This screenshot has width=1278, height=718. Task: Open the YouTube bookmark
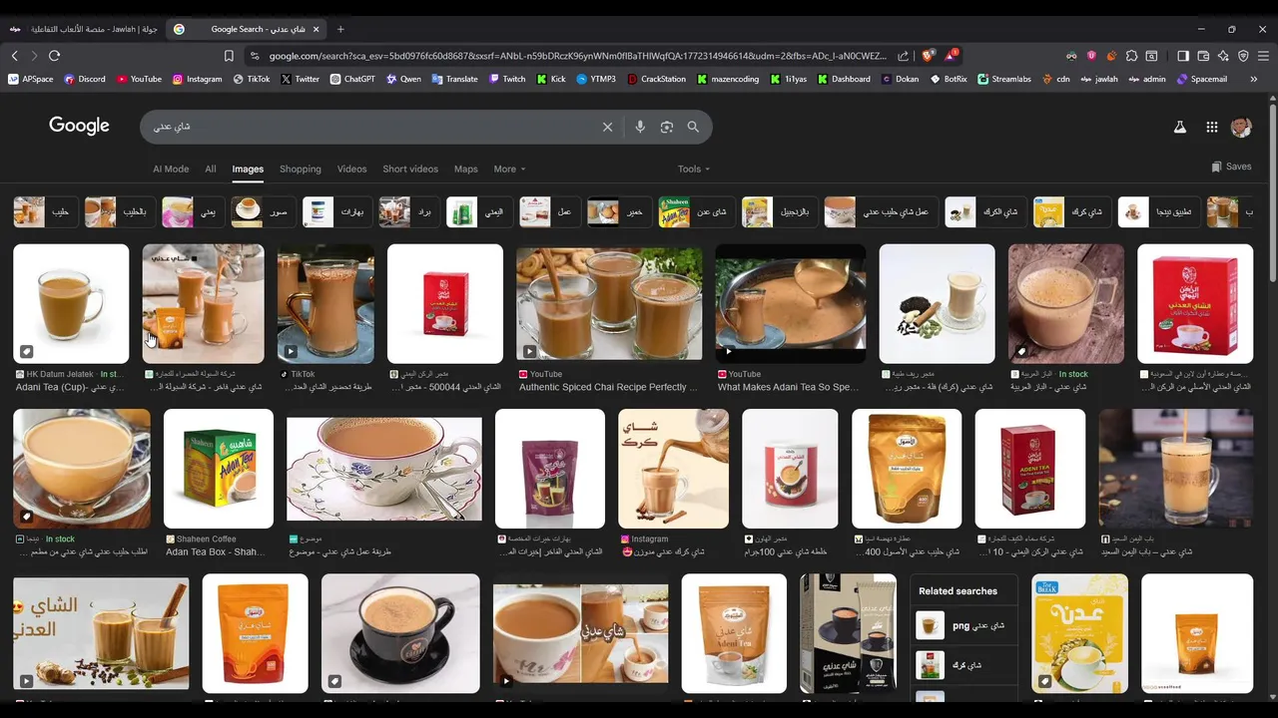point(139,79)
